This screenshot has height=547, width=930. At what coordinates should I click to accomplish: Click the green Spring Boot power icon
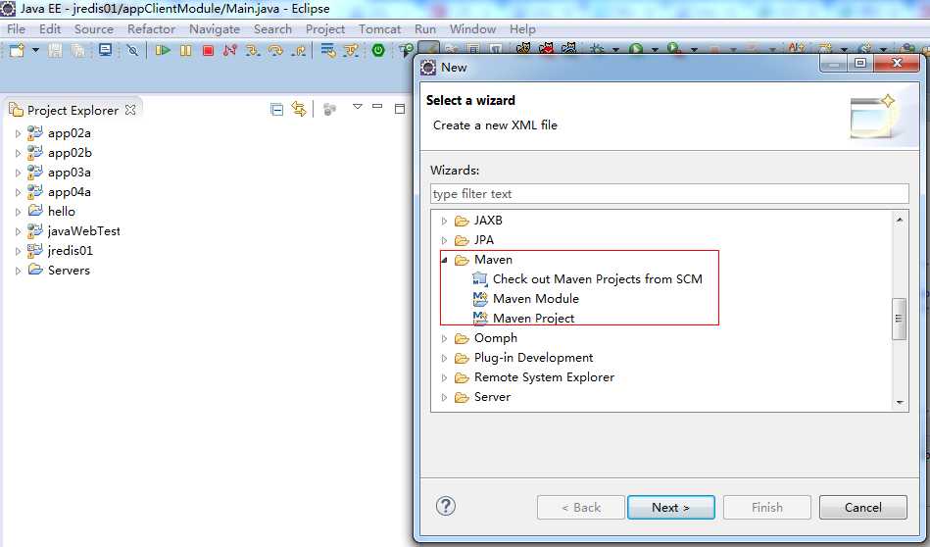point(378,50)
